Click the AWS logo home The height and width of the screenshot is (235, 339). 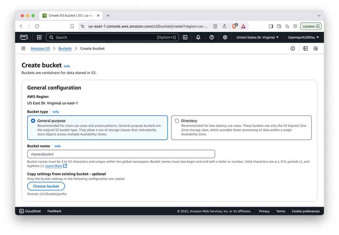pyautogui.click(x=24, y=37)
